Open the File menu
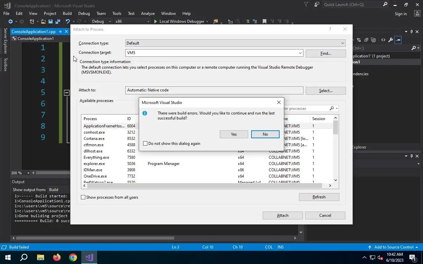Screen dimensions: 423x264 coord(6,14)
